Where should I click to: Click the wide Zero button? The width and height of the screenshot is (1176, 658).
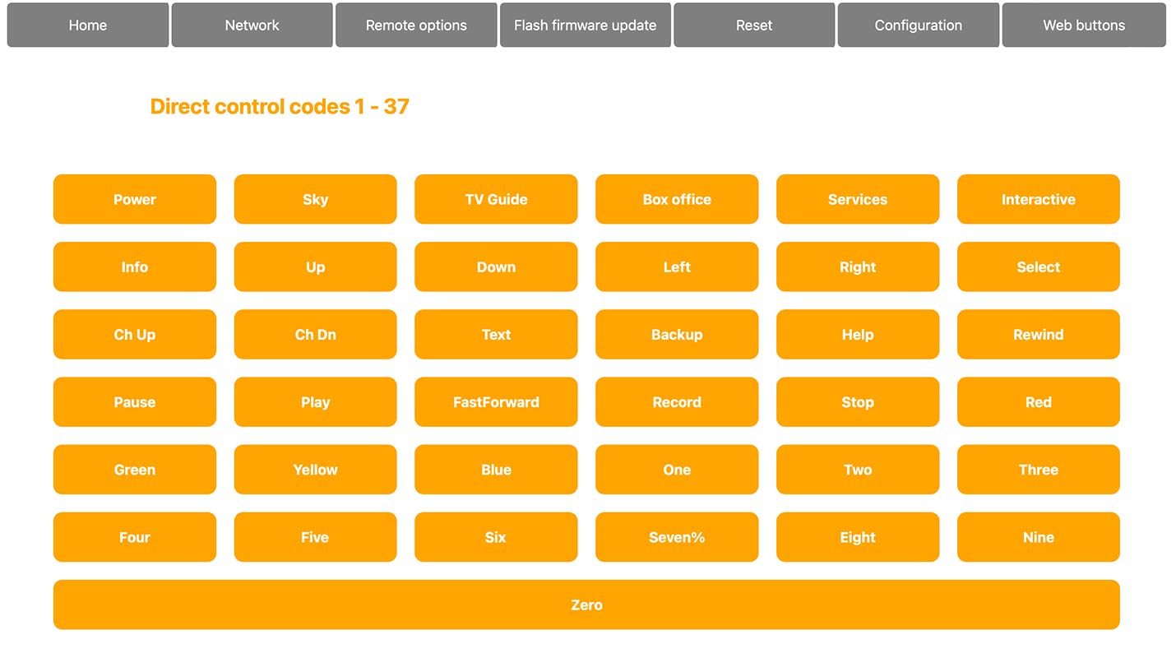pyautogui.click(x=586, y=604)
